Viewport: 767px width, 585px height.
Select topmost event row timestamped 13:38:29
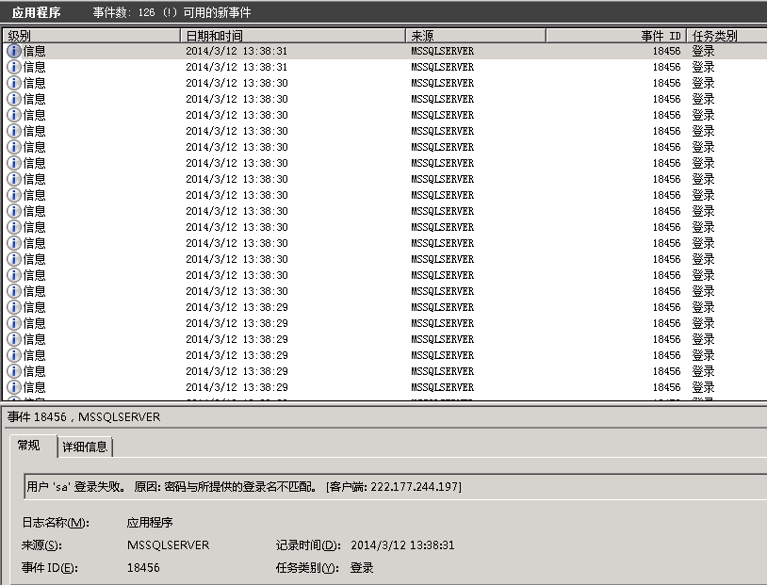click(x=385, y=307)
